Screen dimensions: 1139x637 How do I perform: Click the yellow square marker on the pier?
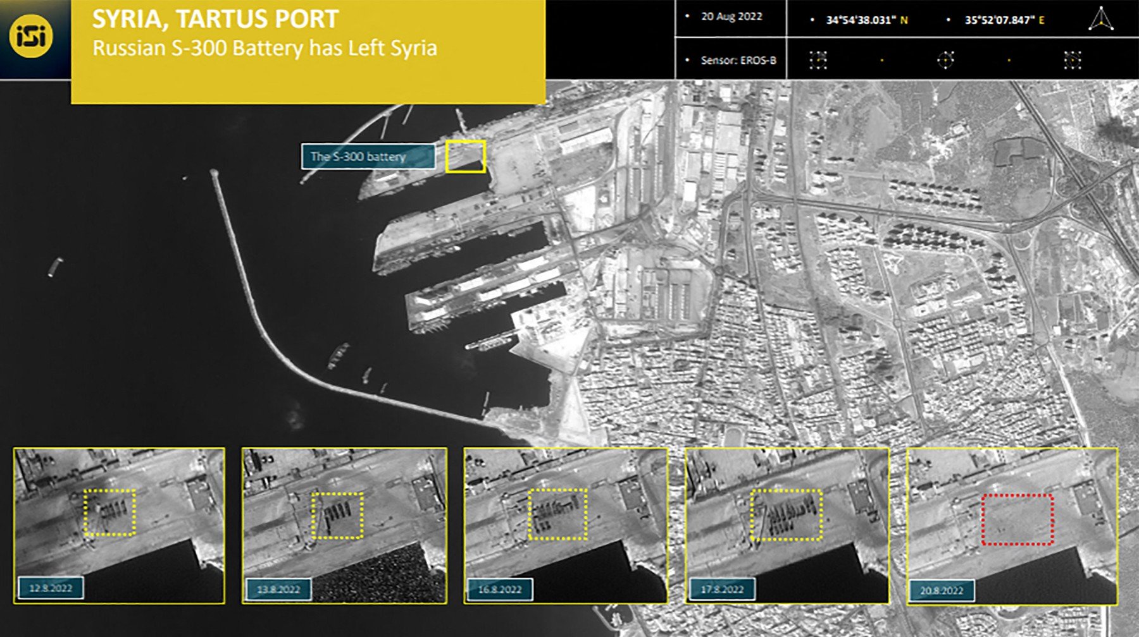coord(466,156)
